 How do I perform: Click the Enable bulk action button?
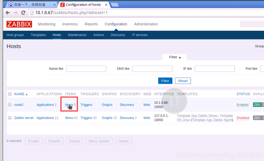click(x=34, y=141)
